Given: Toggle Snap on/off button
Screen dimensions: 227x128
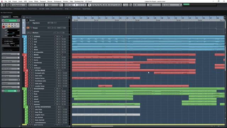Looking at the screenshot, I should (134, 5).
